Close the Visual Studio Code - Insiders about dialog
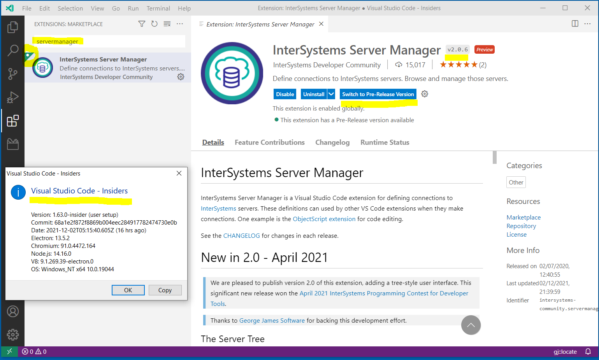 [179, 173]
